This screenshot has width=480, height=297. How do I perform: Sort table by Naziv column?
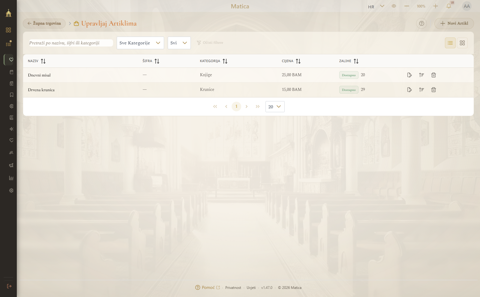[43, 61]
